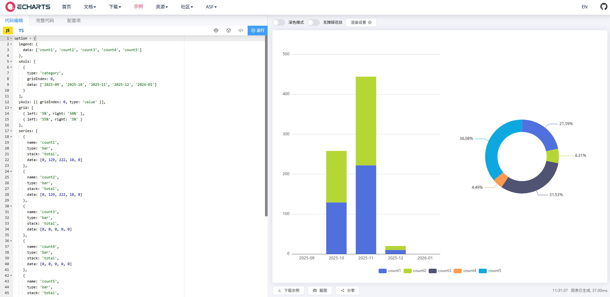Screen dimensions: 610x297
Task: Switch the editor language to TS
Action: point(21,31)
